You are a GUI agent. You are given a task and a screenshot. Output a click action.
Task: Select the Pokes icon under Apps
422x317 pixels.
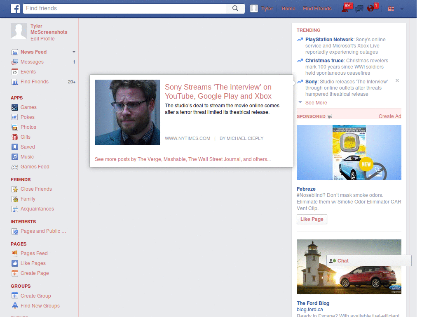(x=14, y=117)
